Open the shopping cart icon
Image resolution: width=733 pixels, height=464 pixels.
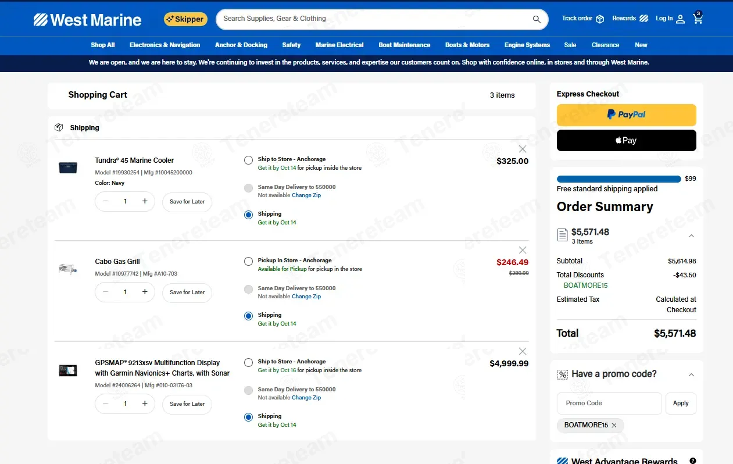click(x=698, y=19)
